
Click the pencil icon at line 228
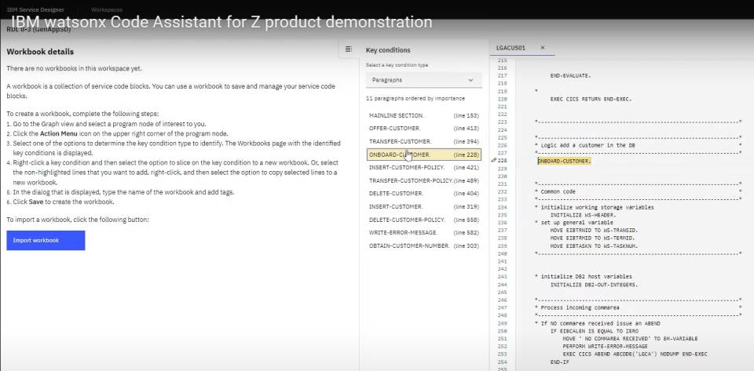(493, 161)
